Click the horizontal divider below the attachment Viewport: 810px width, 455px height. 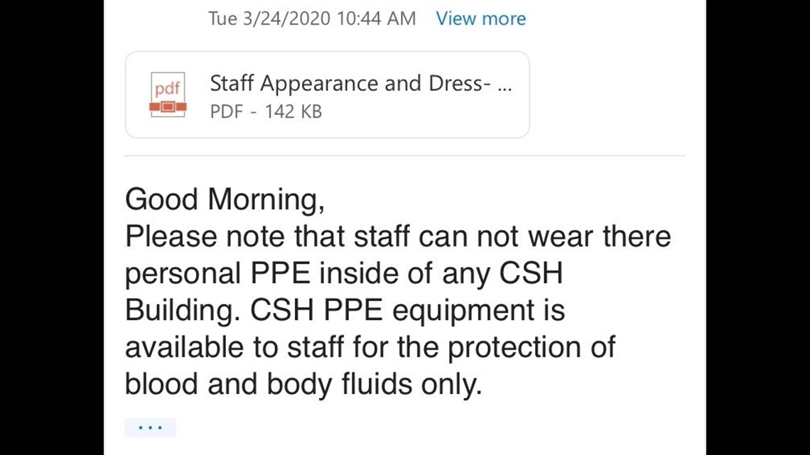point(405,155)
